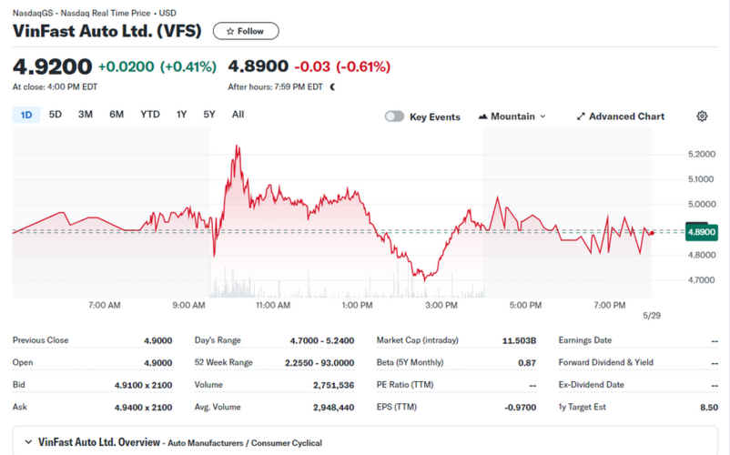730x455 pixels.
Task: Select the YTD time range tab
Action: pyautogui.click(x=150, y=115)
